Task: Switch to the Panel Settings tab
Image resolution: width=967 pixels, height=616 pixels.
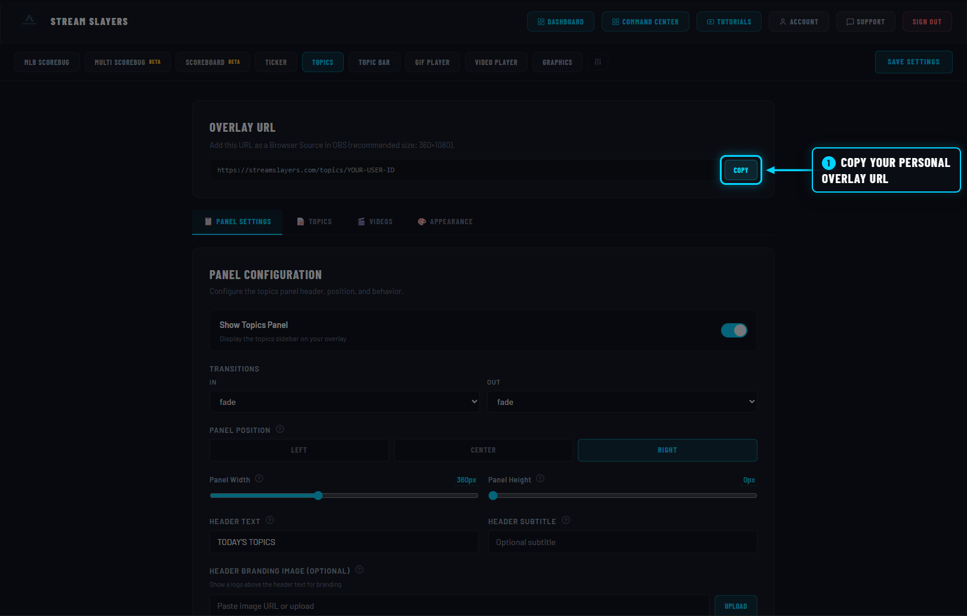Action: (238, 222)
